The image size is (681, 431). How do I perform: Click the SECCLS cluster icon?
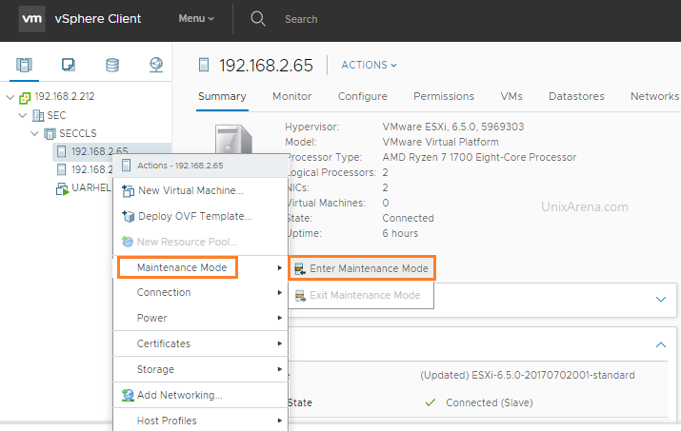[x=50, y=134]
